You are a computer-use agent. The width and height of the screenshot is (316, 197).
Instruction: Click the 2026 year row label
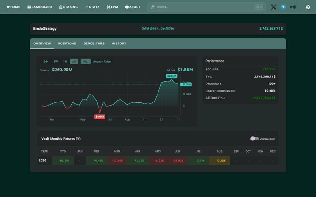pyautogui.click(x=43, y=160)
